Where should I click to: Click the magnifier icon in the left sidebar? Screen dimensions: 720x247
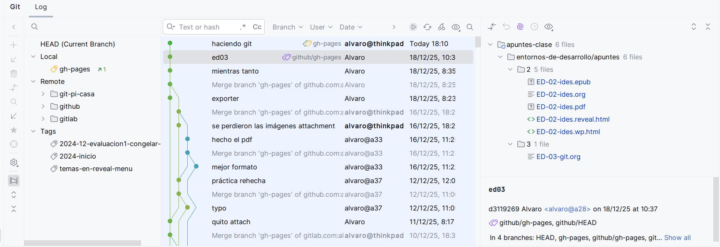click(x=14, y=102)
